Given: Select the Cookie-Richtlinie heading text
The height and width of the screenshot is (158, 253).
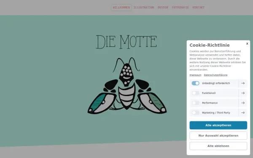Looking at the screenshot, I should (210, 45).
